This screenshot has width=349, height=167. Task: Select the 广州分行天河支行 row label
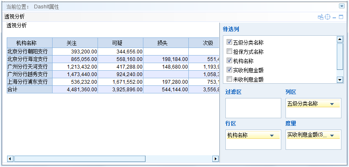[29, 67]
